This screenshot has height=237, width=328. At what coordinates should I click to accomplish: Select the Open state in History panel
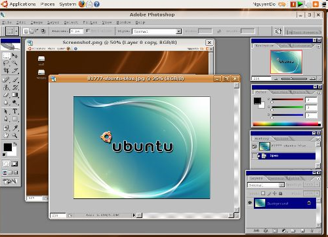pos(287,156)
